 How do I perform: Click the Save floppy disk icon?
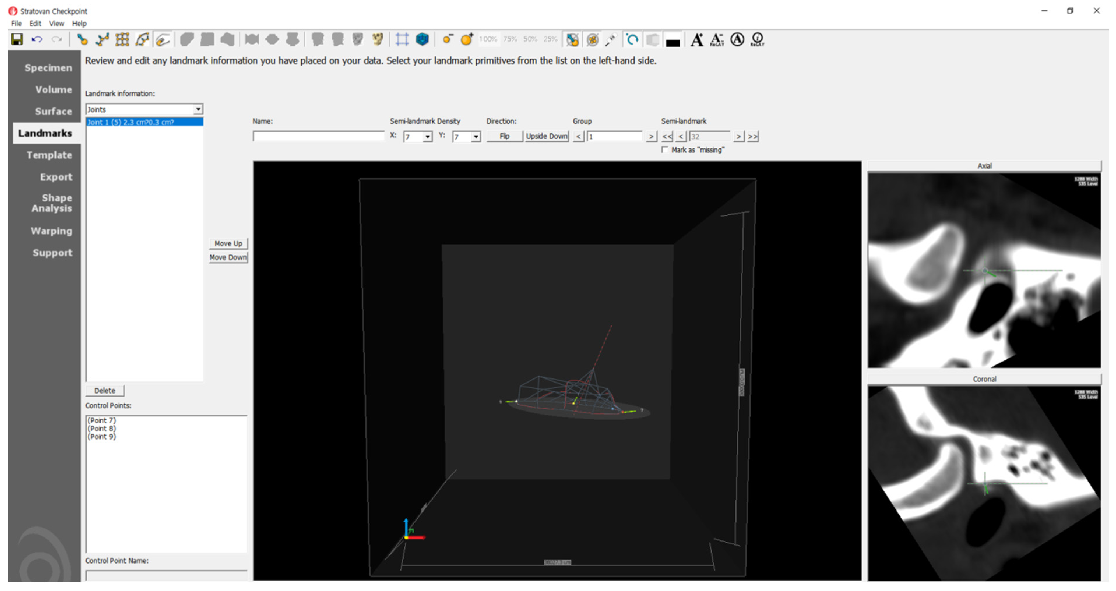click(17, 40)
